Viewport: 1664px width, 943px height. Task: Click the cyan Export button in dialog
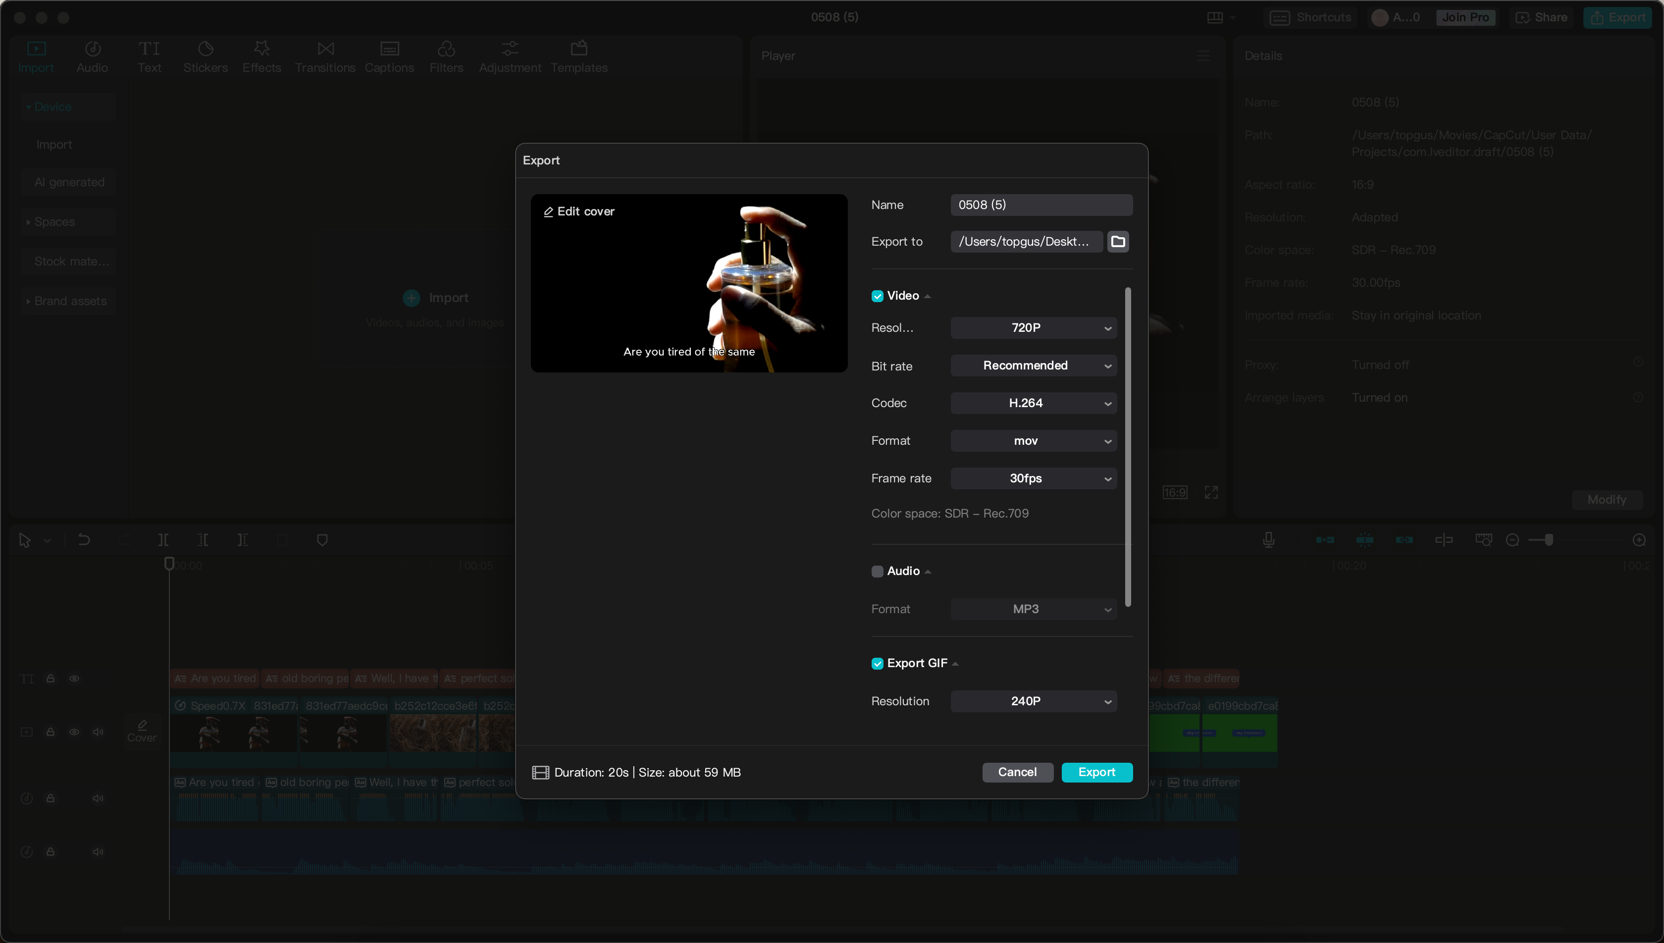point(1096,772)
